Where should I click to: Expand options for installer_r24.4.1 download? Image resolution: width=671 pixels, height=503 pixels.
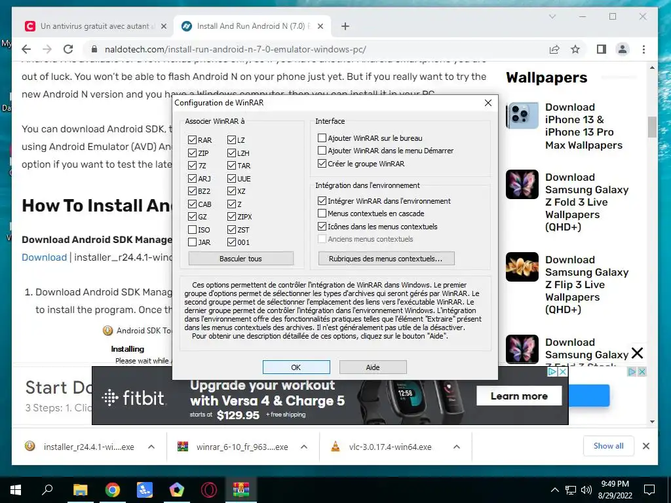click(x=151, y=447)
